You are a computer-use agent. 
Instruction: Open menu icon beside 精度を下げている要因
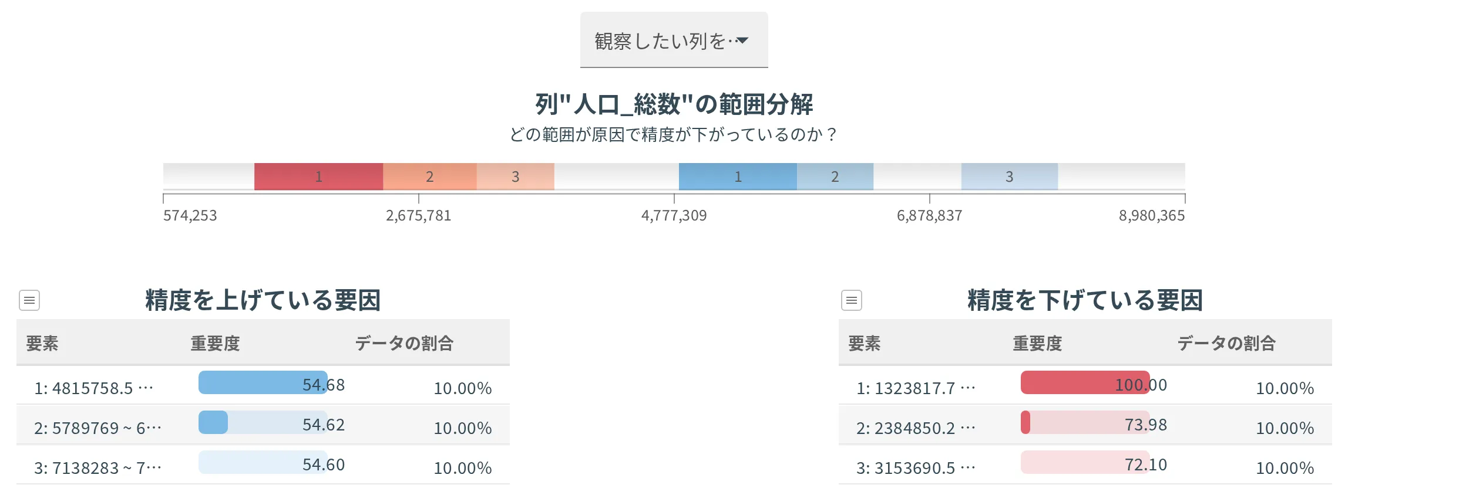pyautogui.click(x=852, y=300)
